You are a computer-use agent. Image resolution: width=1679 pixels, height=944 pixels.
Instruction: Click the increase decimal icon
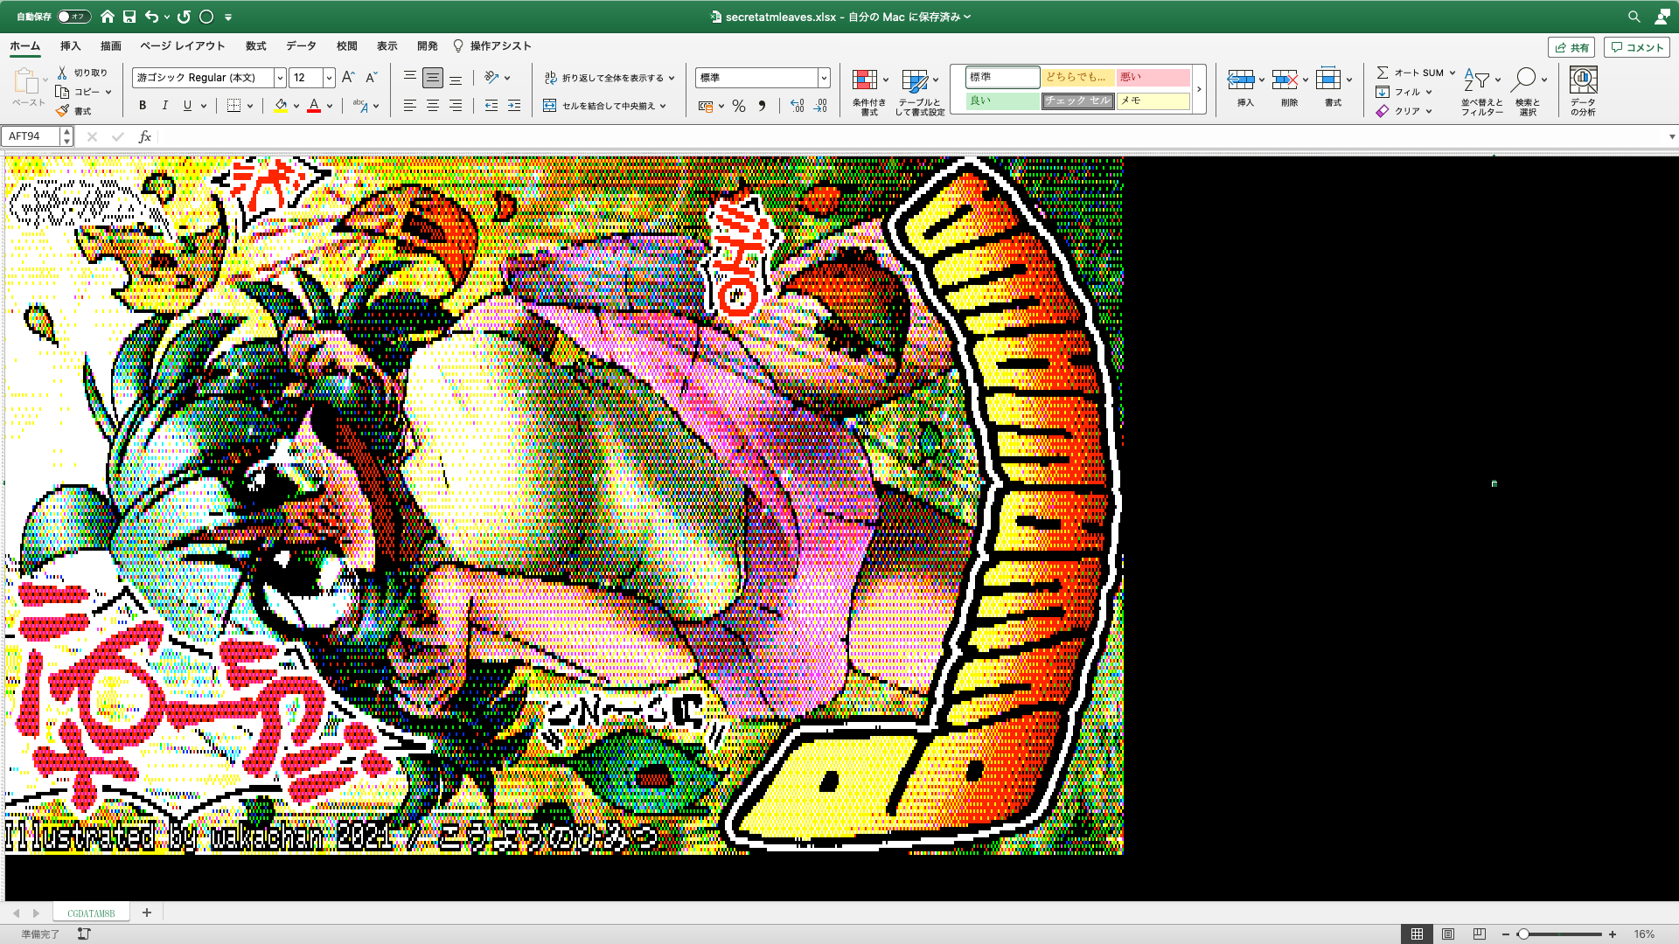click(x=798, y=106)
